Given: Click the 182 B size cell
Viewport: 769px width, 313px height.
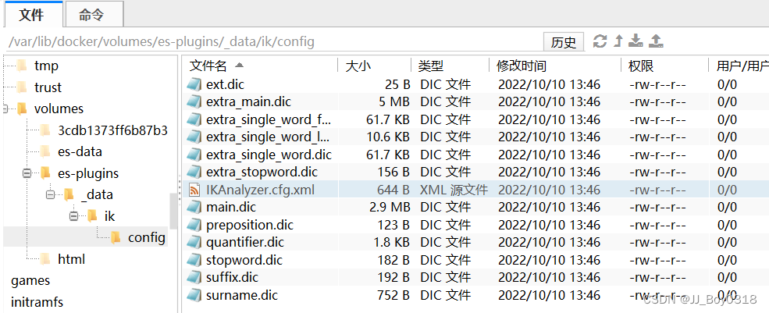Looking at the screenshot, I should click(x=393, y=260).
